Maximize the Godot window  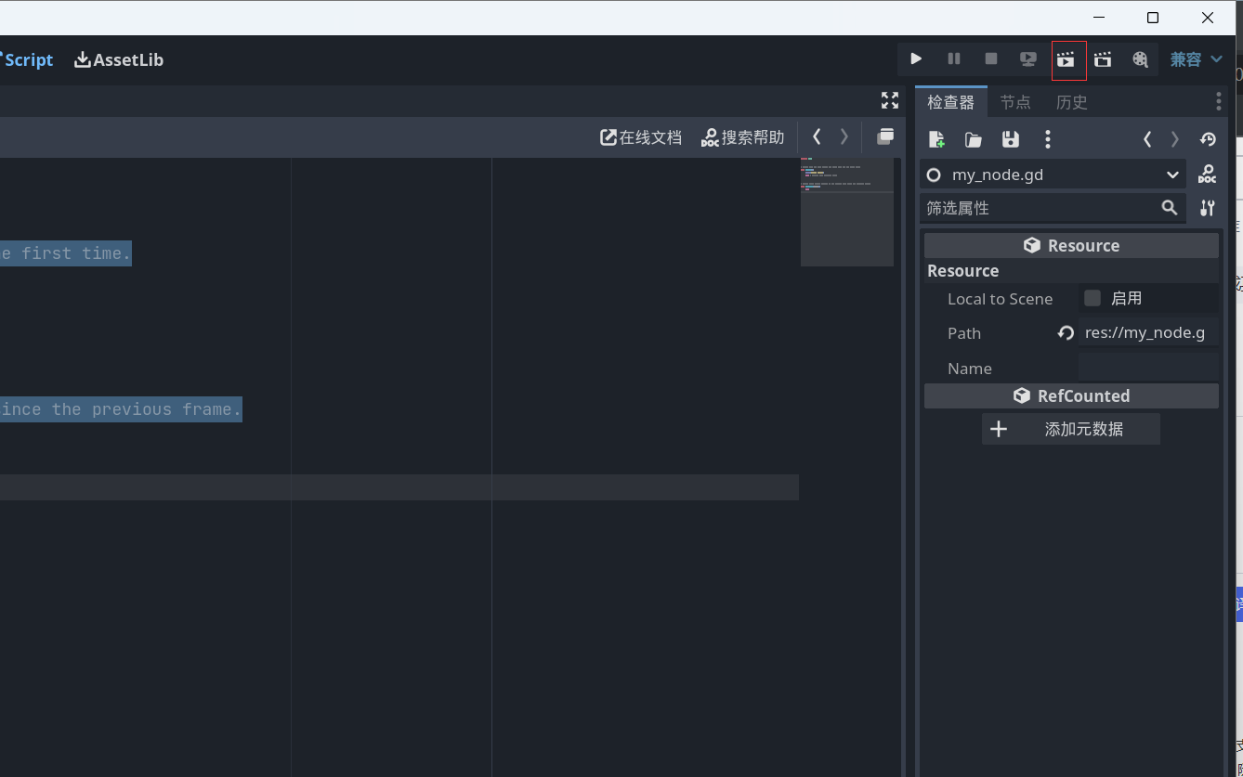point(1153,18)
